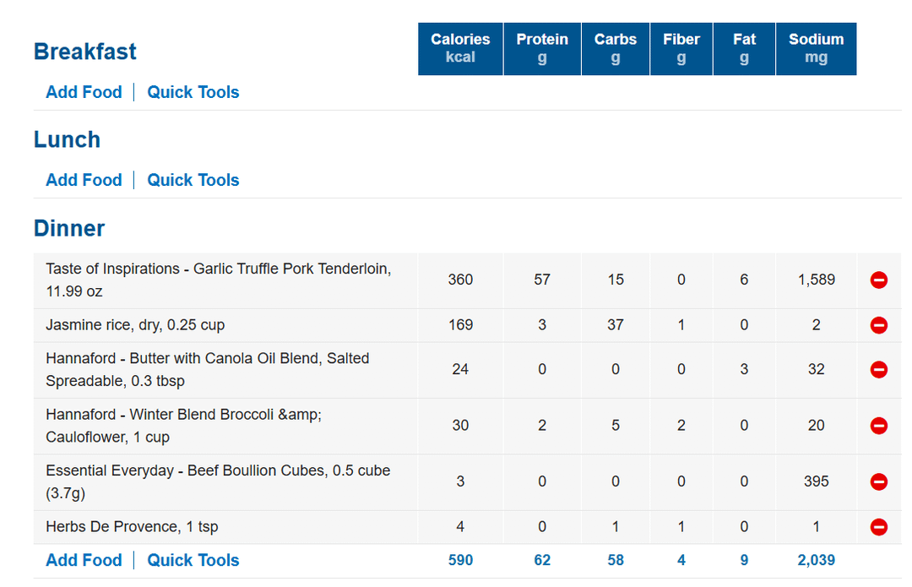Screen dimensions: 912x587
Task: Add Food to Lunch
Action: point(84,180)
